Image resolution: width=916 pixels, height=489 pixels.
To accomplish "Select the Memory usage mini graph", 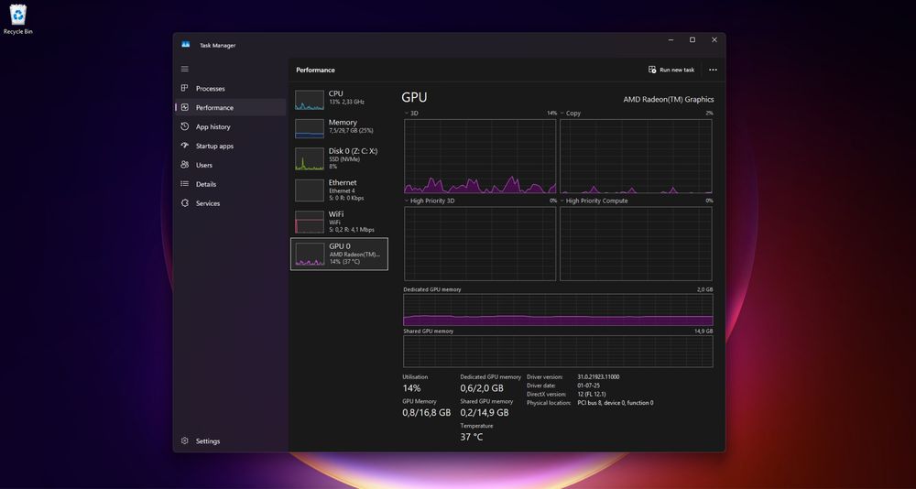I will coord(309,128).
